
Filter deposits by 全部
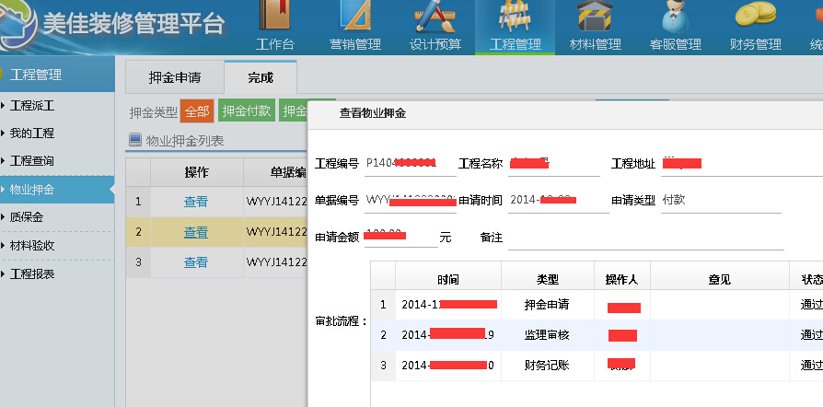197,111
